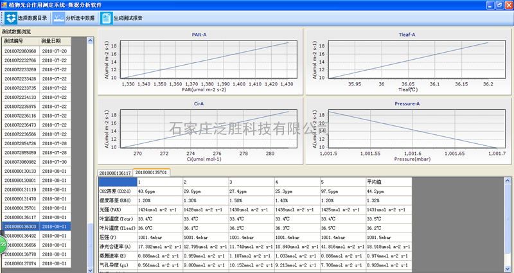The width and height of the screenshot is (514, 273).
Task: Click the Pressure-A chart title
Action: 407,103
